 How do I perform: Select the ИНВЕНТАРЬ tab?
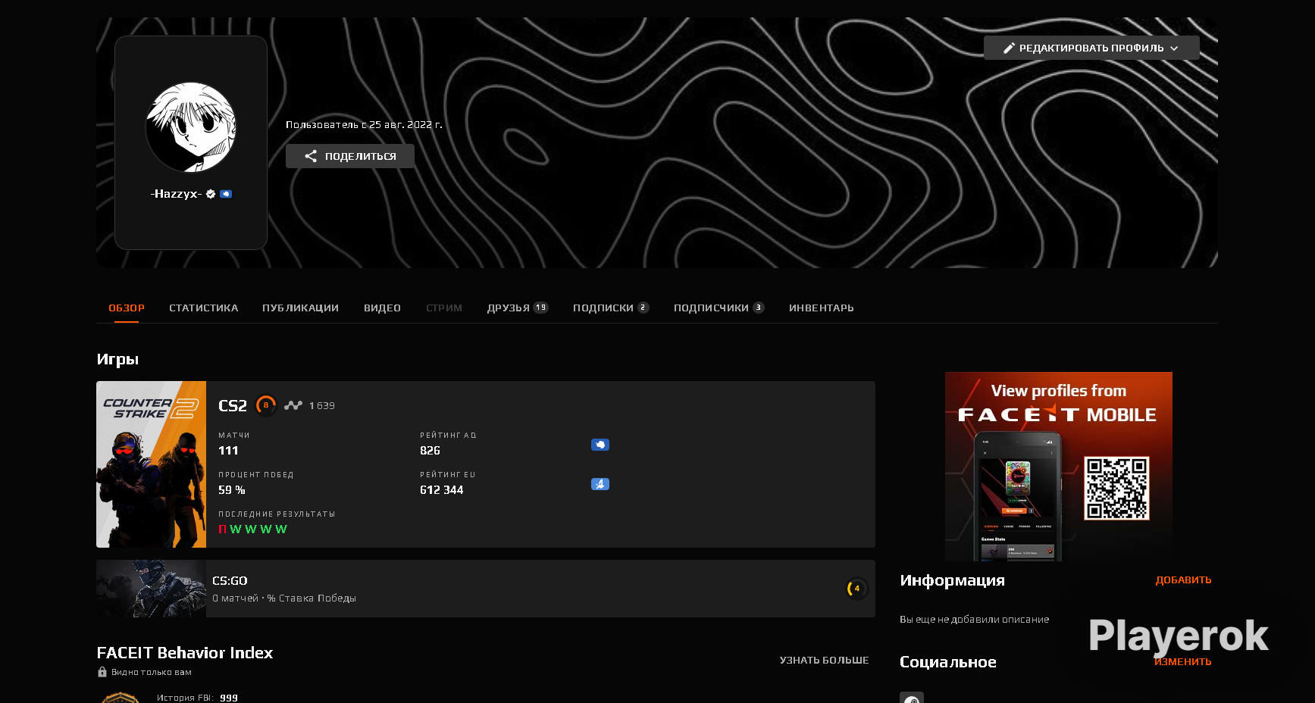point(822,308)
